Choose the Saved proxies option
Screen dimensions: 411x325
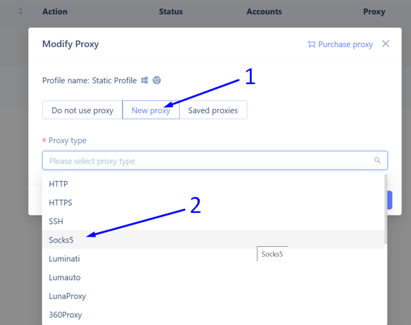click(213, 110)
